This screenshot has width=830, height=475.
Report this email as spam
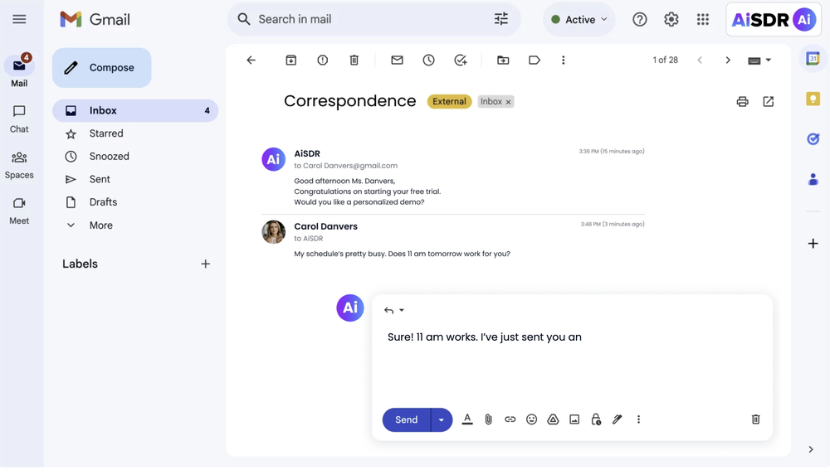pos(322,61)
